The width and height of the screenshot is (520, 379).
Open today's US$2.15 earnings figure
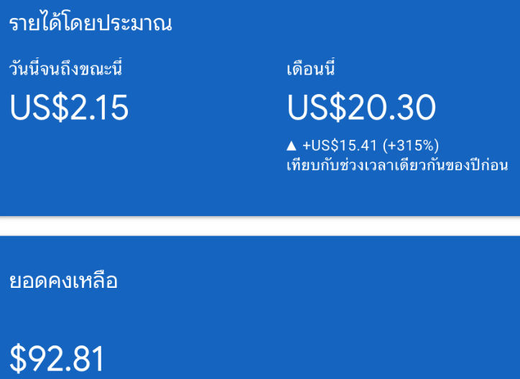69,108
